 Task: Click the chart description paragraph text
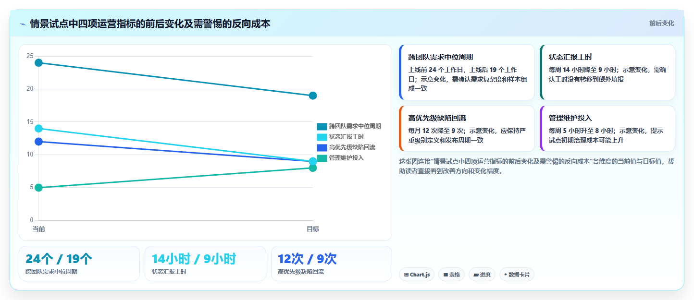tap(536, 166)
